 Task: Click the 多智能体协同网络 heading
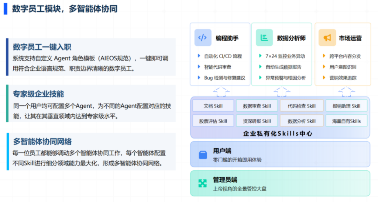point(42,142)
